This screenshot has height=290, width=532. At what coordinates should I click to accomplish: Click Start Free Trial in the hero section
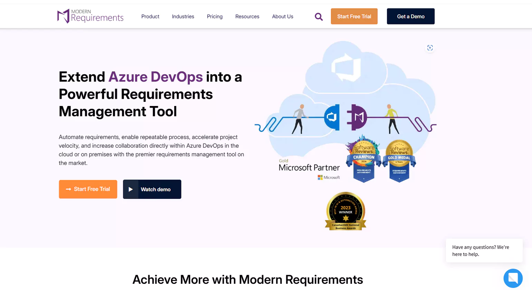88,189
